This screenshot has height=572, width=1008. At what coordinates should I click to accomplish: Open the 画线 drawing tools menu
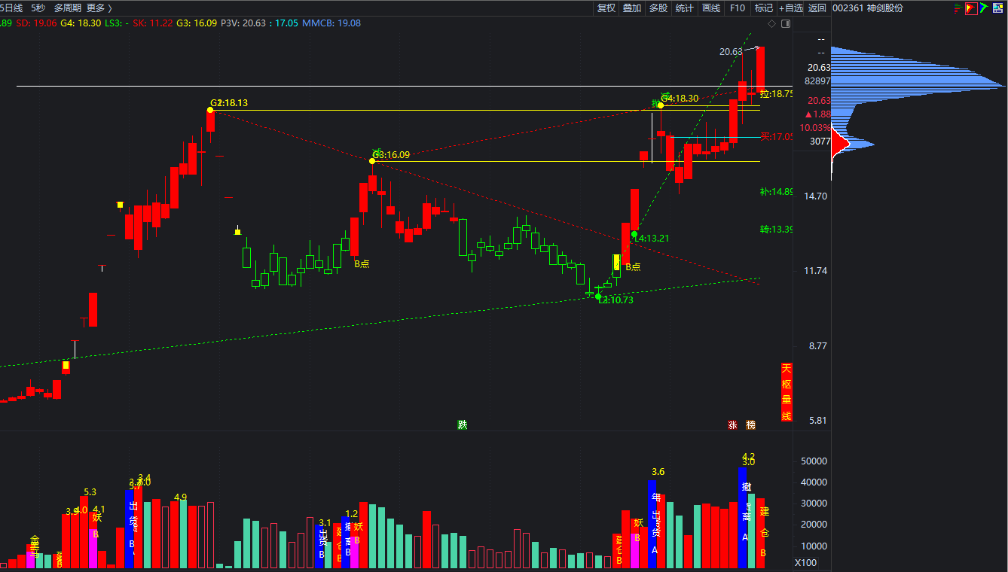pyautogui.click(x=711, y=8)
